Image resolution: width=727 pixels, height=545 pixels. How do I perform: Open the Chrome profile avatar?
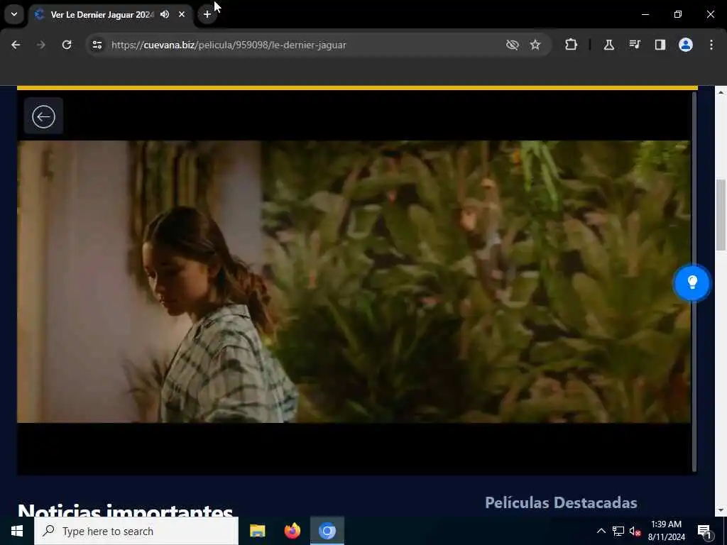pyautogui.click(x=686, y=45)
